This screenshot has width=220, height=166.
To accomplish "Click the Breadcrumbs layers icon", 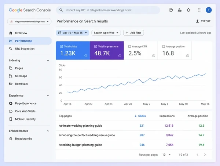I will pos(11,138).
